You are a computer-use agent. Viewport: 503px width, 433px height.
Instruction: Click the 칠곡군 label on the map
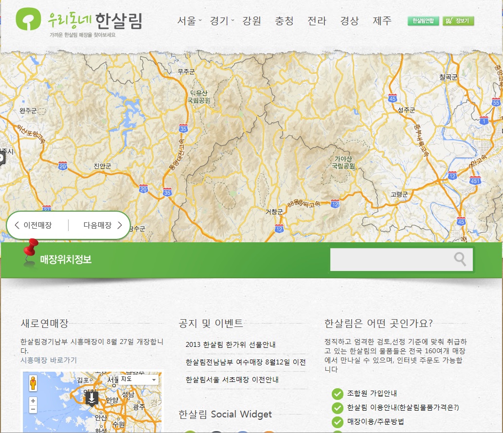448,77
